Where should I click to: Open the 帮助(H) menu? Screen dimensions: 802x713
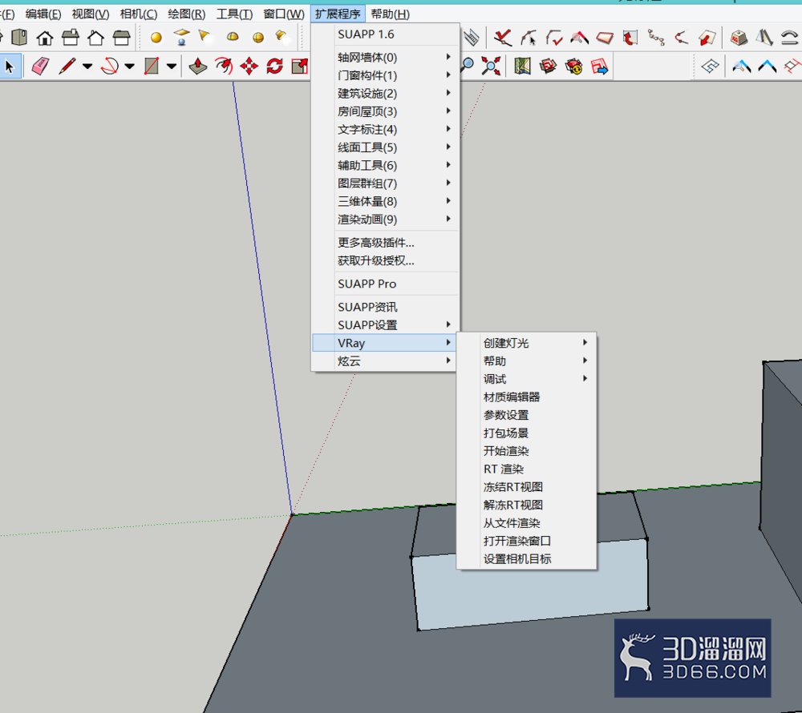pos(390,14)
